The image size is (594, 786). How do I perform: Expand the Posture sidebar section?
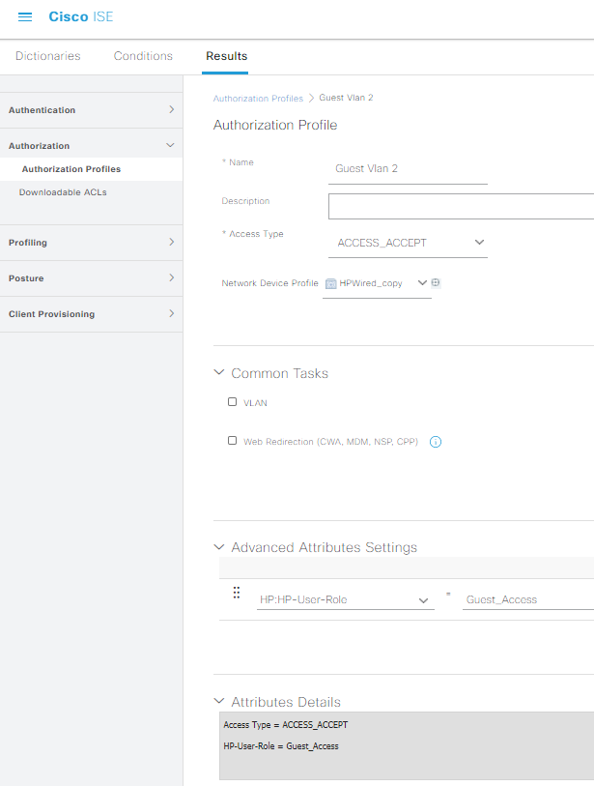point(91,278)
